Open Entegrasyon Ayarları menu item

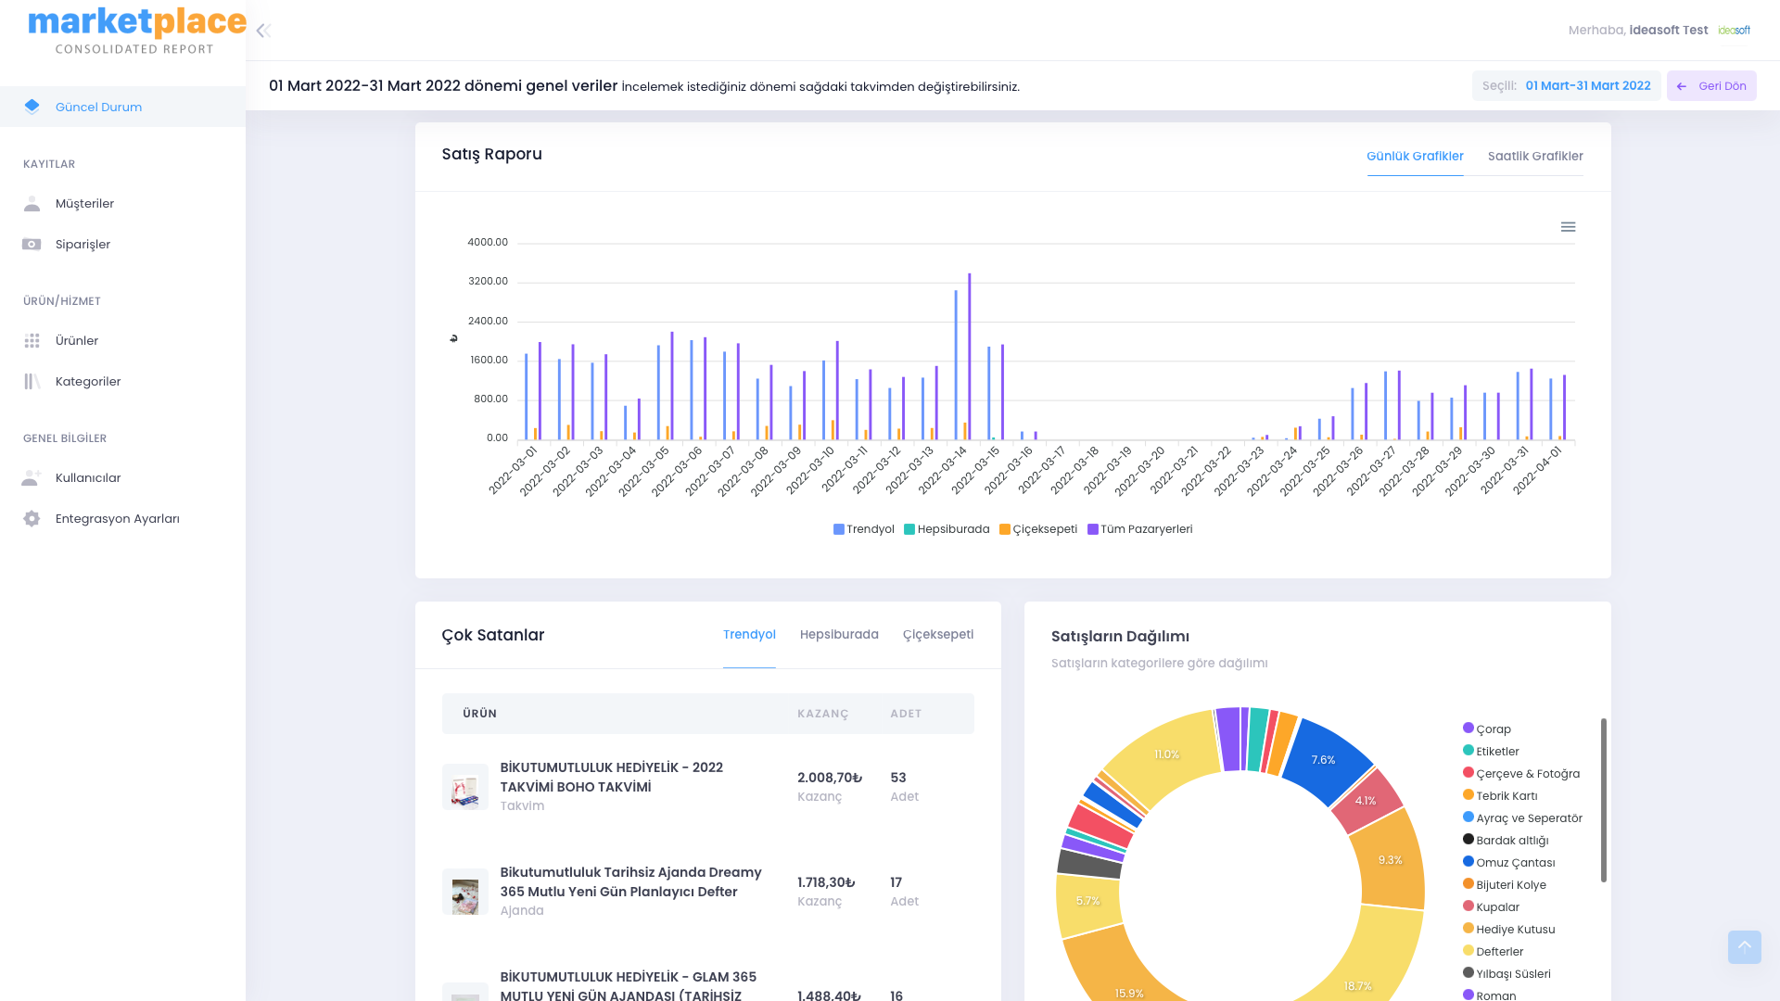pyautogui.click(x=122, y=518)
